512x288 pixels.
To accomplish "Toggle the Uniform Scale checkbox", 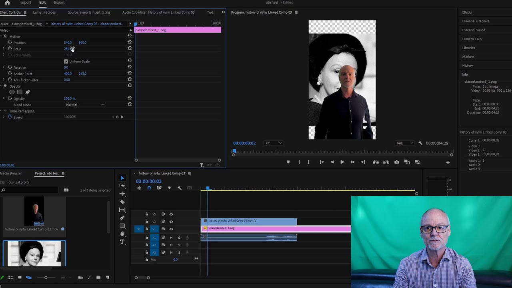I will pos(66,61).
